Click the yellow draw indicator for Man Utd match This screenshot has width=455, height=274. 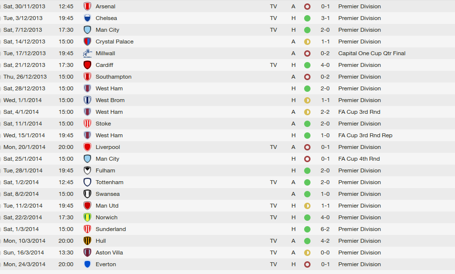[x=307, y=206]
